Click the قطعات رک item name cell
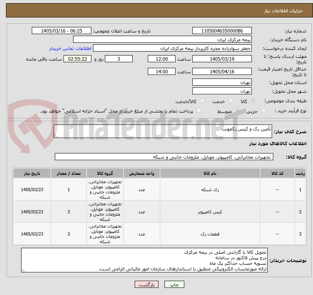 pos(210,234)
